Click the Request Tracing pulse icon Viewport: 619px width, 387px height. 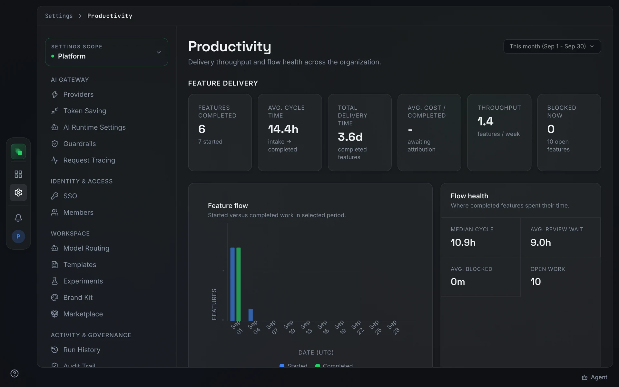(55, 160)
